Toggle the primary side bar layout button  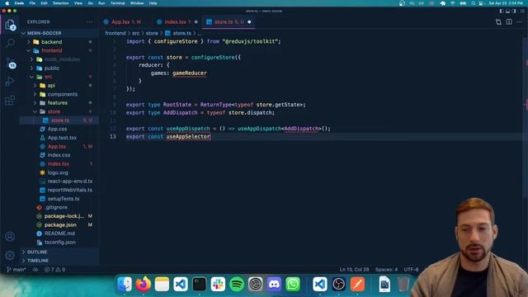coord(502,11)
